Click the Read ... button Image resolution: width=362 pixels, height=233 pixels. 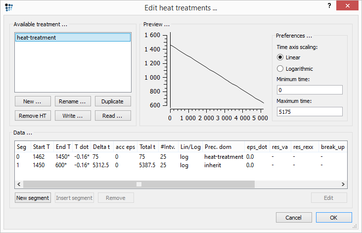point(113,116)
